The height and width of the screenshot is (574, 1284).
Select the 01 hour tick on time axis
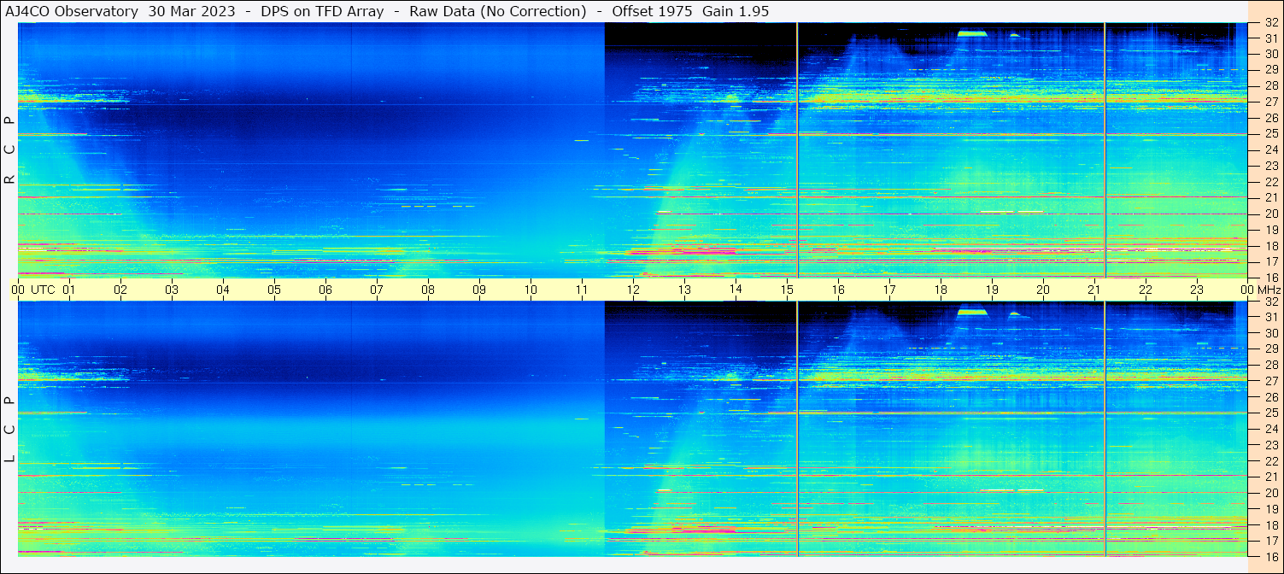pos(69,290)
